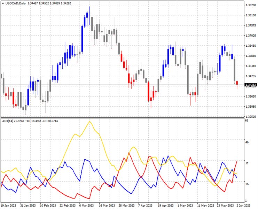
Task: Click the 1.35880 price scale label
Action: (x=251, y=56)
